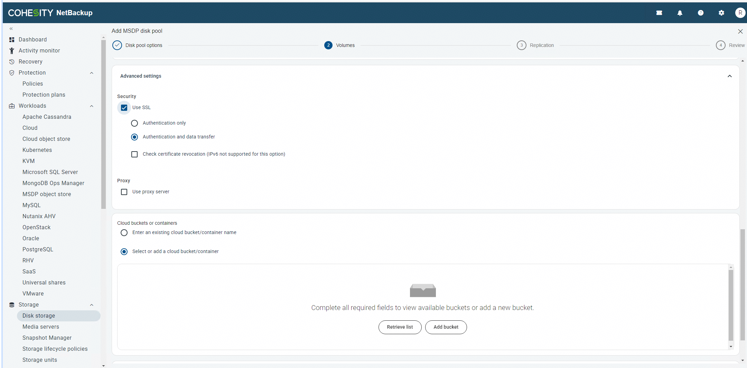Collapse the Protection menu group
The height and width of the screenshot is (368, 747).
click(92, 73)
